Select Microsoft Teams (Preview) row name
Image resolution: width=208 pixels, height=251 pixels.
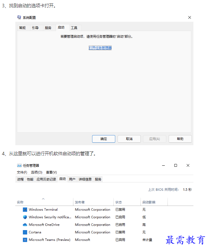tap(49, 240)
